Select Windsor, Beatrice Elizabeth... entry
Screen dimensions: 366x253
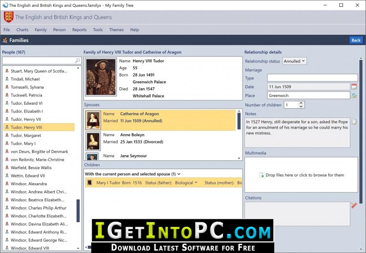click(39, 200)
